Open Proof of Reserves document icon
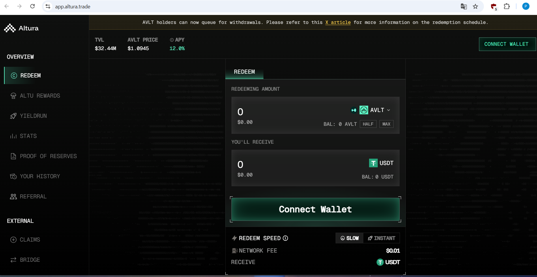This screenshot has height=277, width=537. click(13, 156)
